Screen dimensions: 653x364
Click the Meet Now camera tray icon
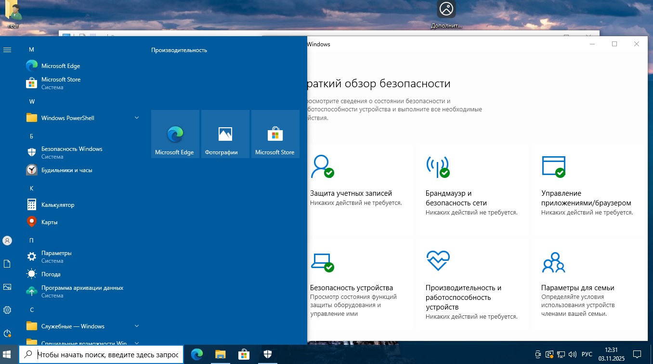point(538,354)
